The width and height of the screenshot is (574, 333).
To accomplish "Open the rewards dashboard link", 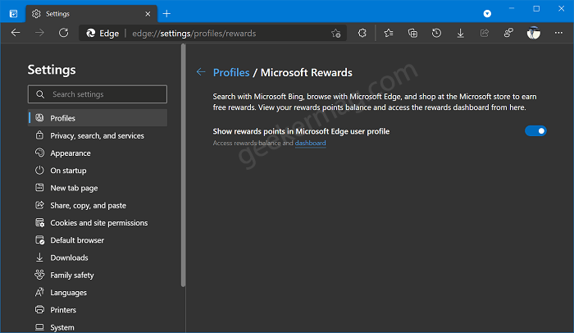I will [311, 144].
